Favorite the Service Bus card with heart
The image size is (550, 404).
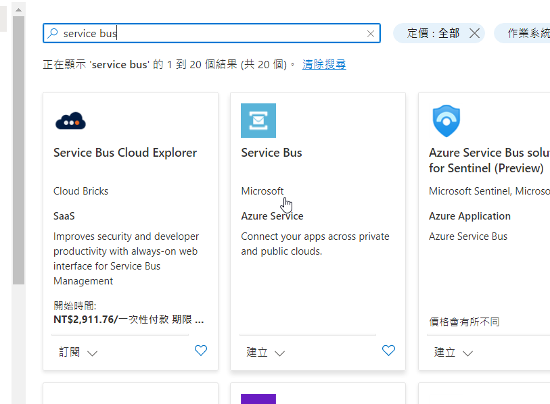(x=388, y=351)
